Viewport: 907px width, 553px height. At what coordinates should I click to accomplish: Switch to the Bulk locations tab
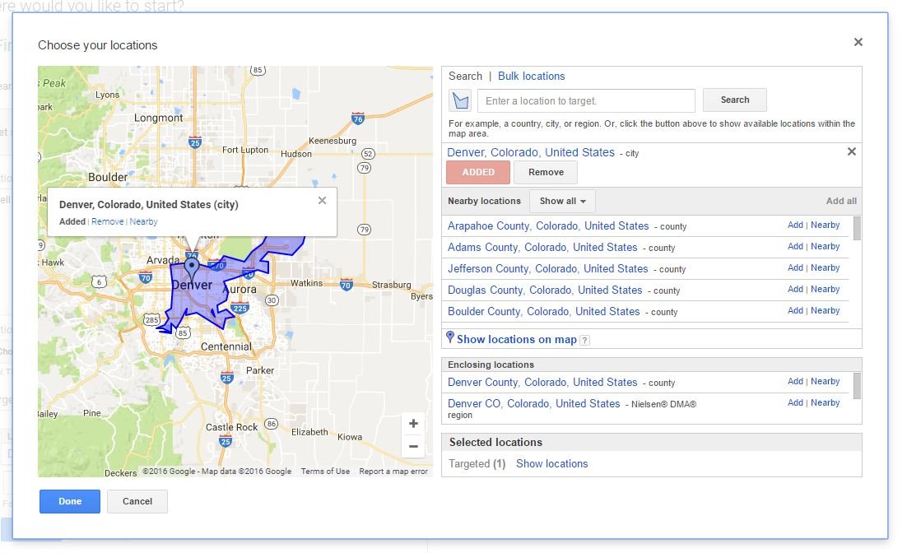pos(531,76)
